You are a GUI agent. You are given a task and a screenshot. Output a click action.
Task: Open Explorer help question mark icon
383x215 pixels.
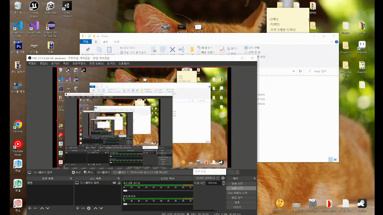point(337,42)
